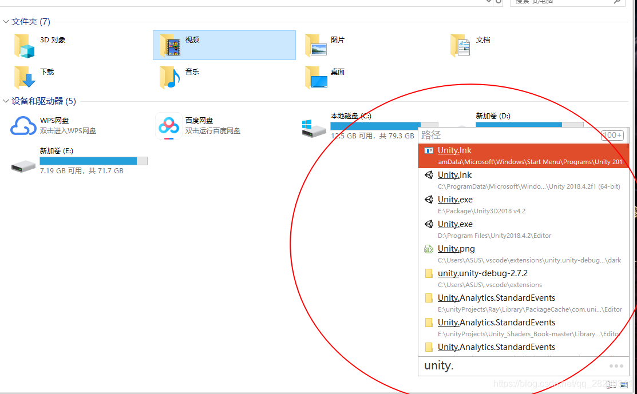Open the 文档 folder
Screen dimensions: 637x394
[x=470, y=45]
